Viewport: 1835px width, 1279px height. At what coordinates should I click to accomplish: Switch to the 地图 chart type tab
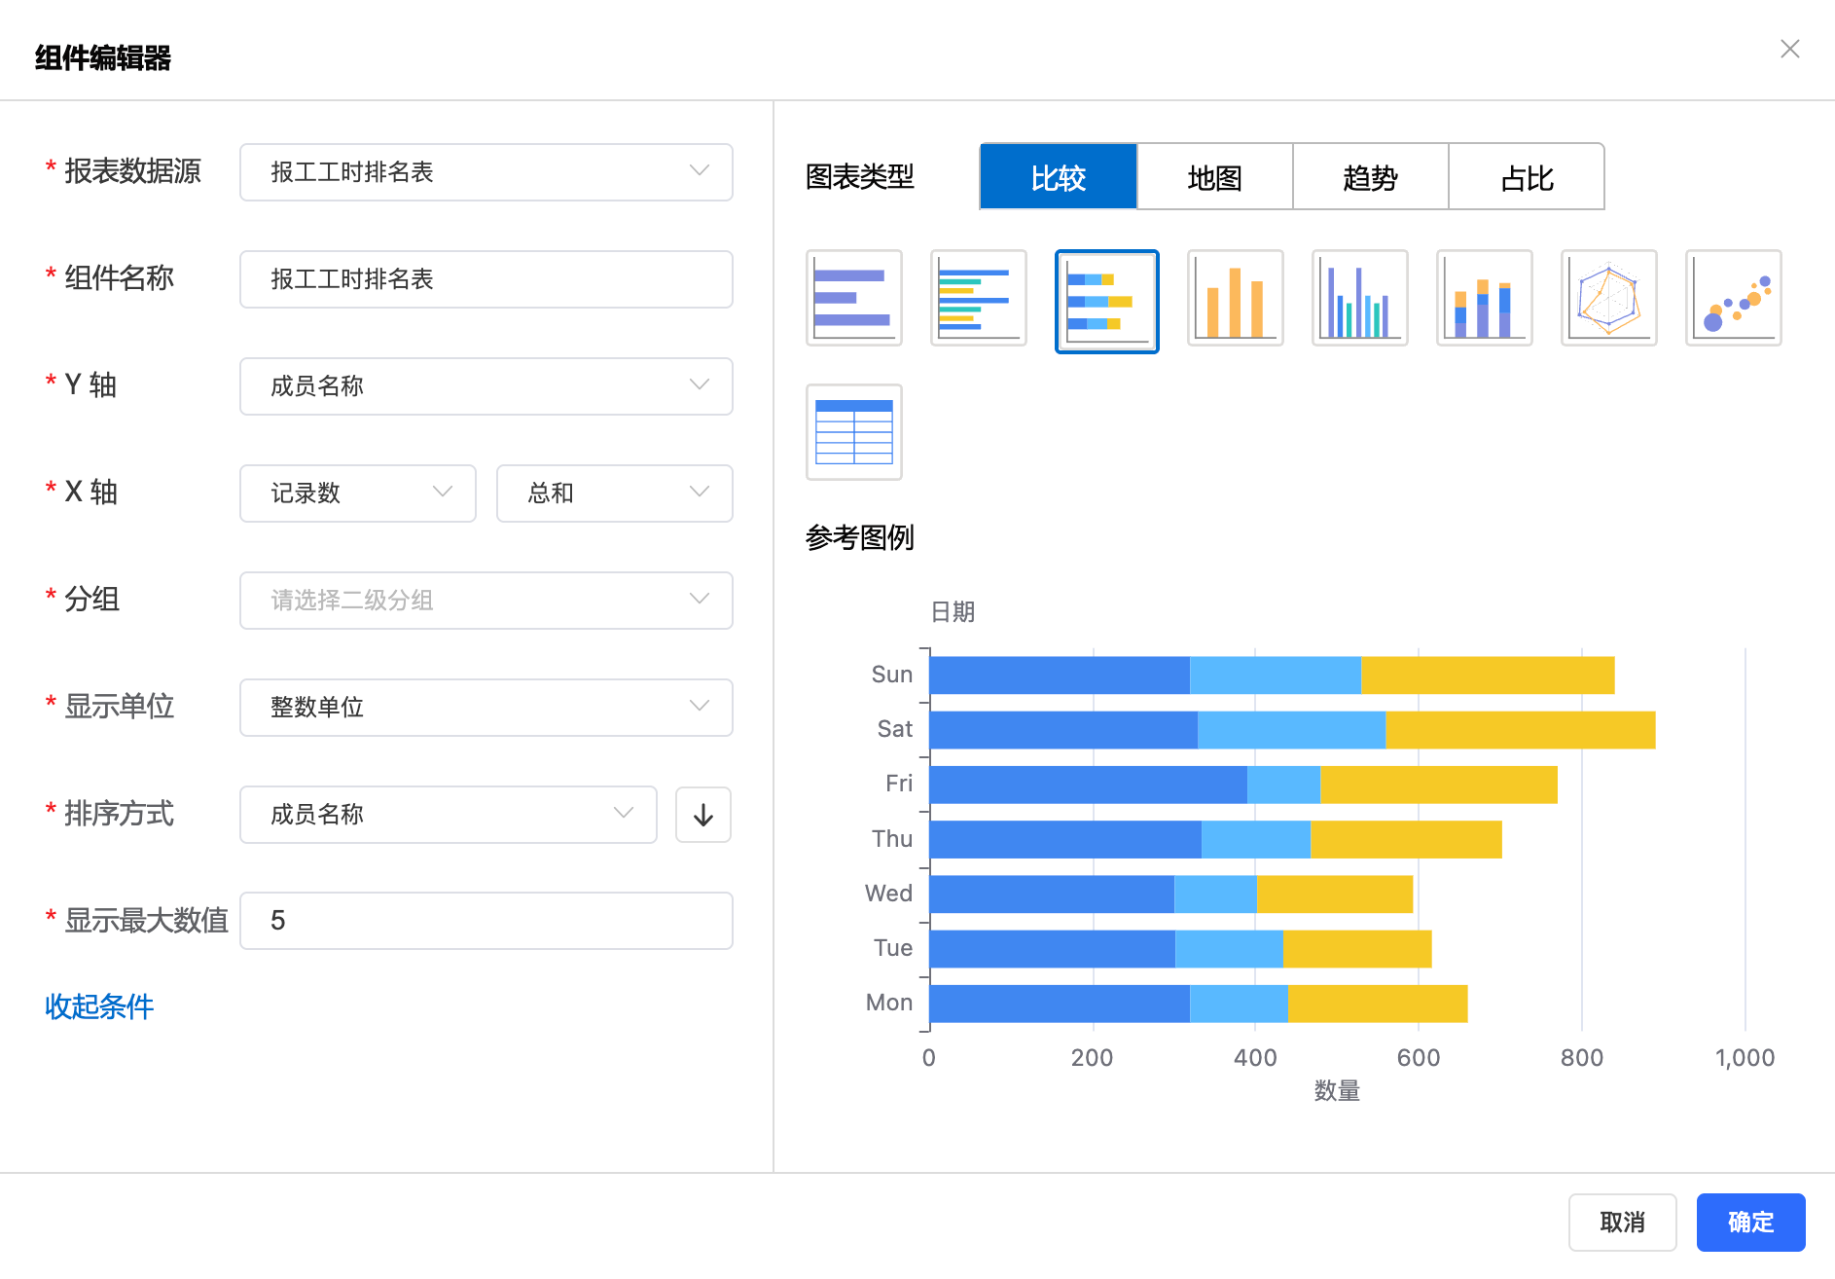(1214, 177)
